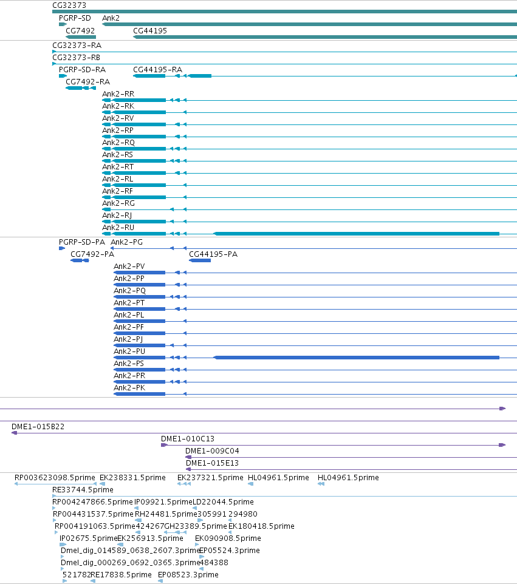Screen dimensions: 517x584
Task: Pick protein Ank2-PF
Action: coord(129,327)
